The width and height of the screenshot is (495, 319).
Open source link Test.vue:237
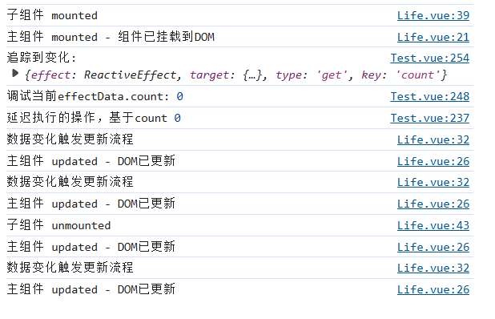(x=430, y=118)
